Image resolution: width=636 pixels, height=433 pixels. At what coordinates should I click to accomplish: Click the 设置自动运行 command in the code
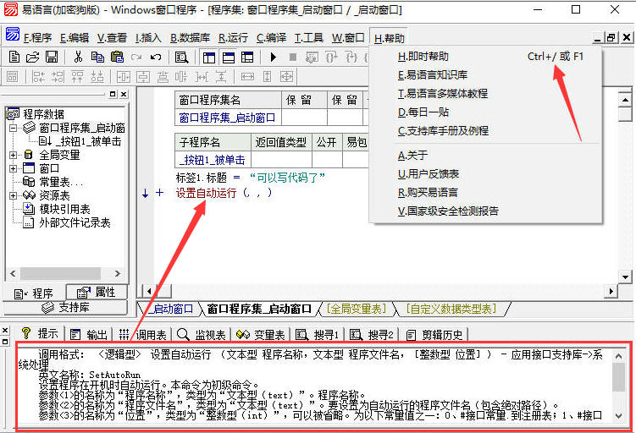point(206,193)
